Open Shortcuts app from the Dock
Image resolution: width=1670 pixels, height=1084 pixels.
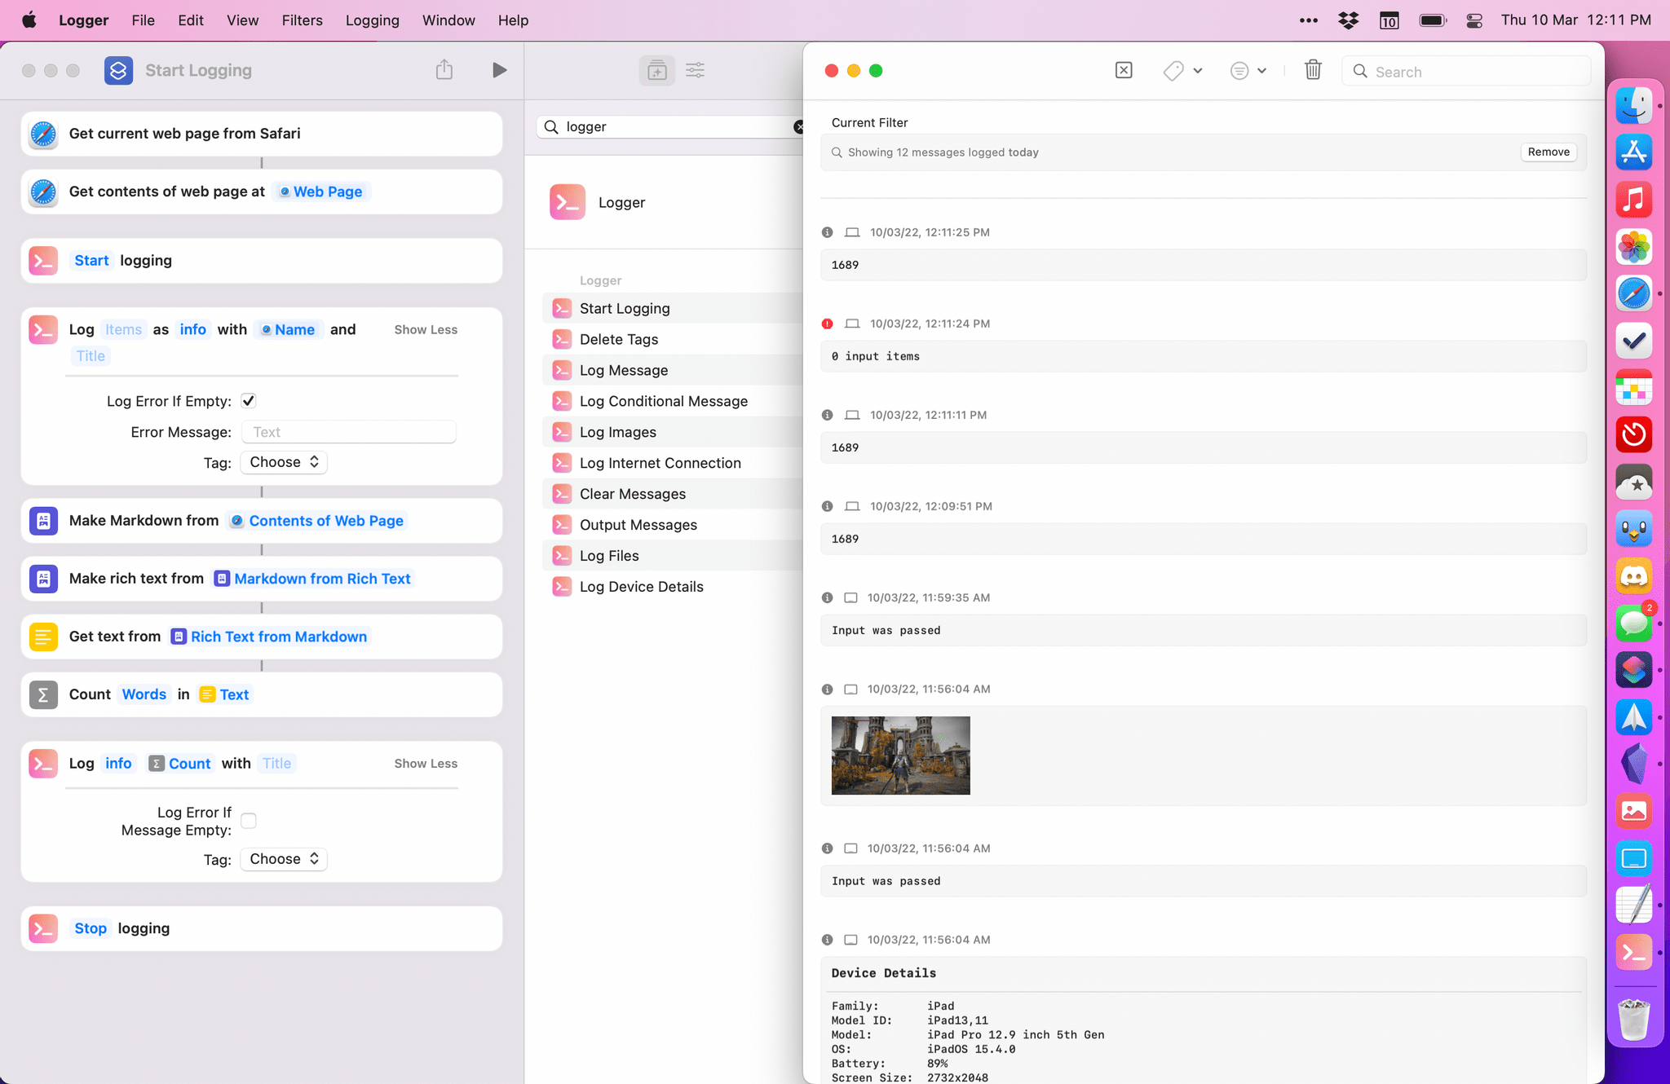(x=1634, y=670)
